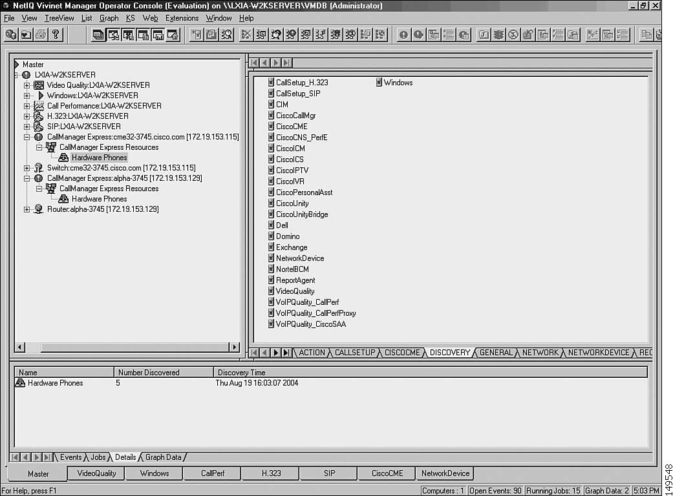Open the KS menu
673x496 pixels.
(x=131, y=18)
